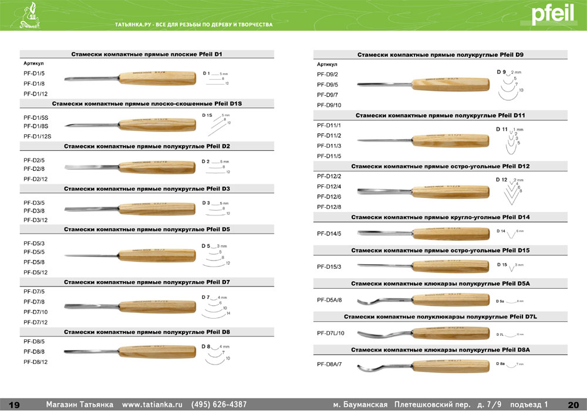Click article code PF-D8A/7
587x415 pixels.
coord(329,364)
